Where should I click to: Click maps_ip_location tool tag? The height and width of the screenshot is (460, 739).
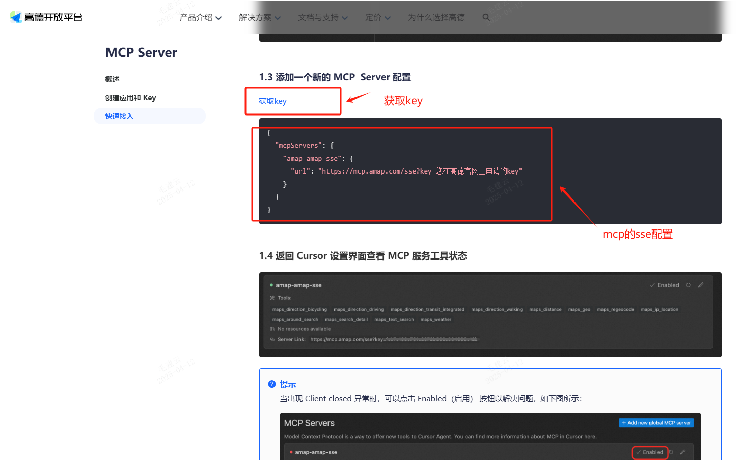(660, 309)
